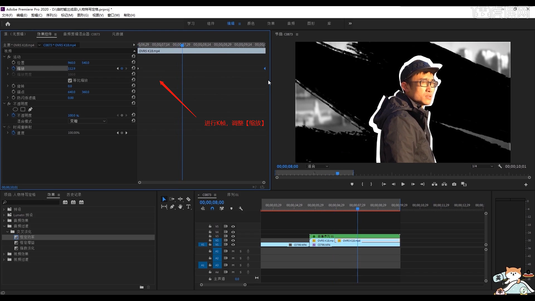This screenshot has height=301, width=535.
Task: Open playback resolution 1/4 dropdown
Action: 482,166
